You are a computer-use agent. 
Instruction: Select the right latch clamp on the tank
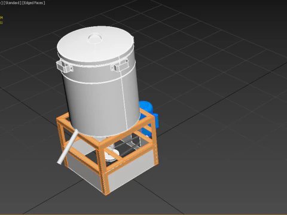120,65
